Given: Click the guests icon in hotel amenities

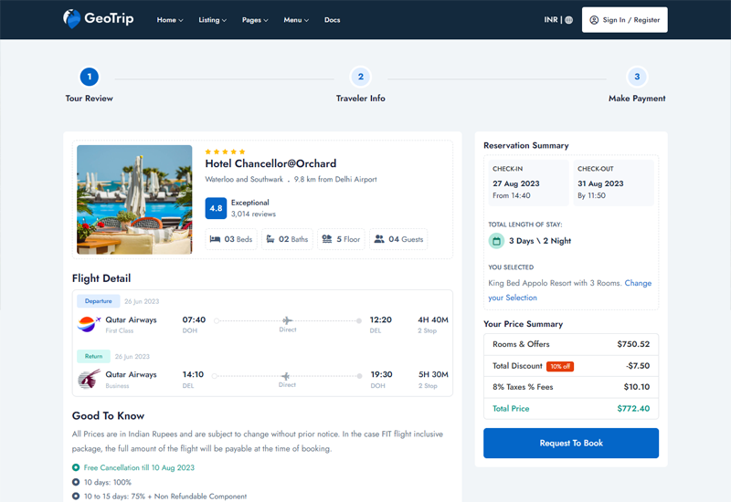Looking at the screenshot, I should [x=379, y=239].
